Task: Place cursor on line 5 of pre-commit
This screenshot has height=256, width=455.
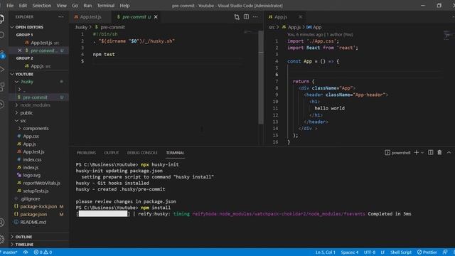Action: click(168, 61)
